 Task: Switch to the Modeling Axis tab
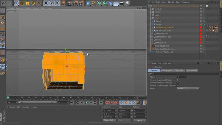click(166, 70)
